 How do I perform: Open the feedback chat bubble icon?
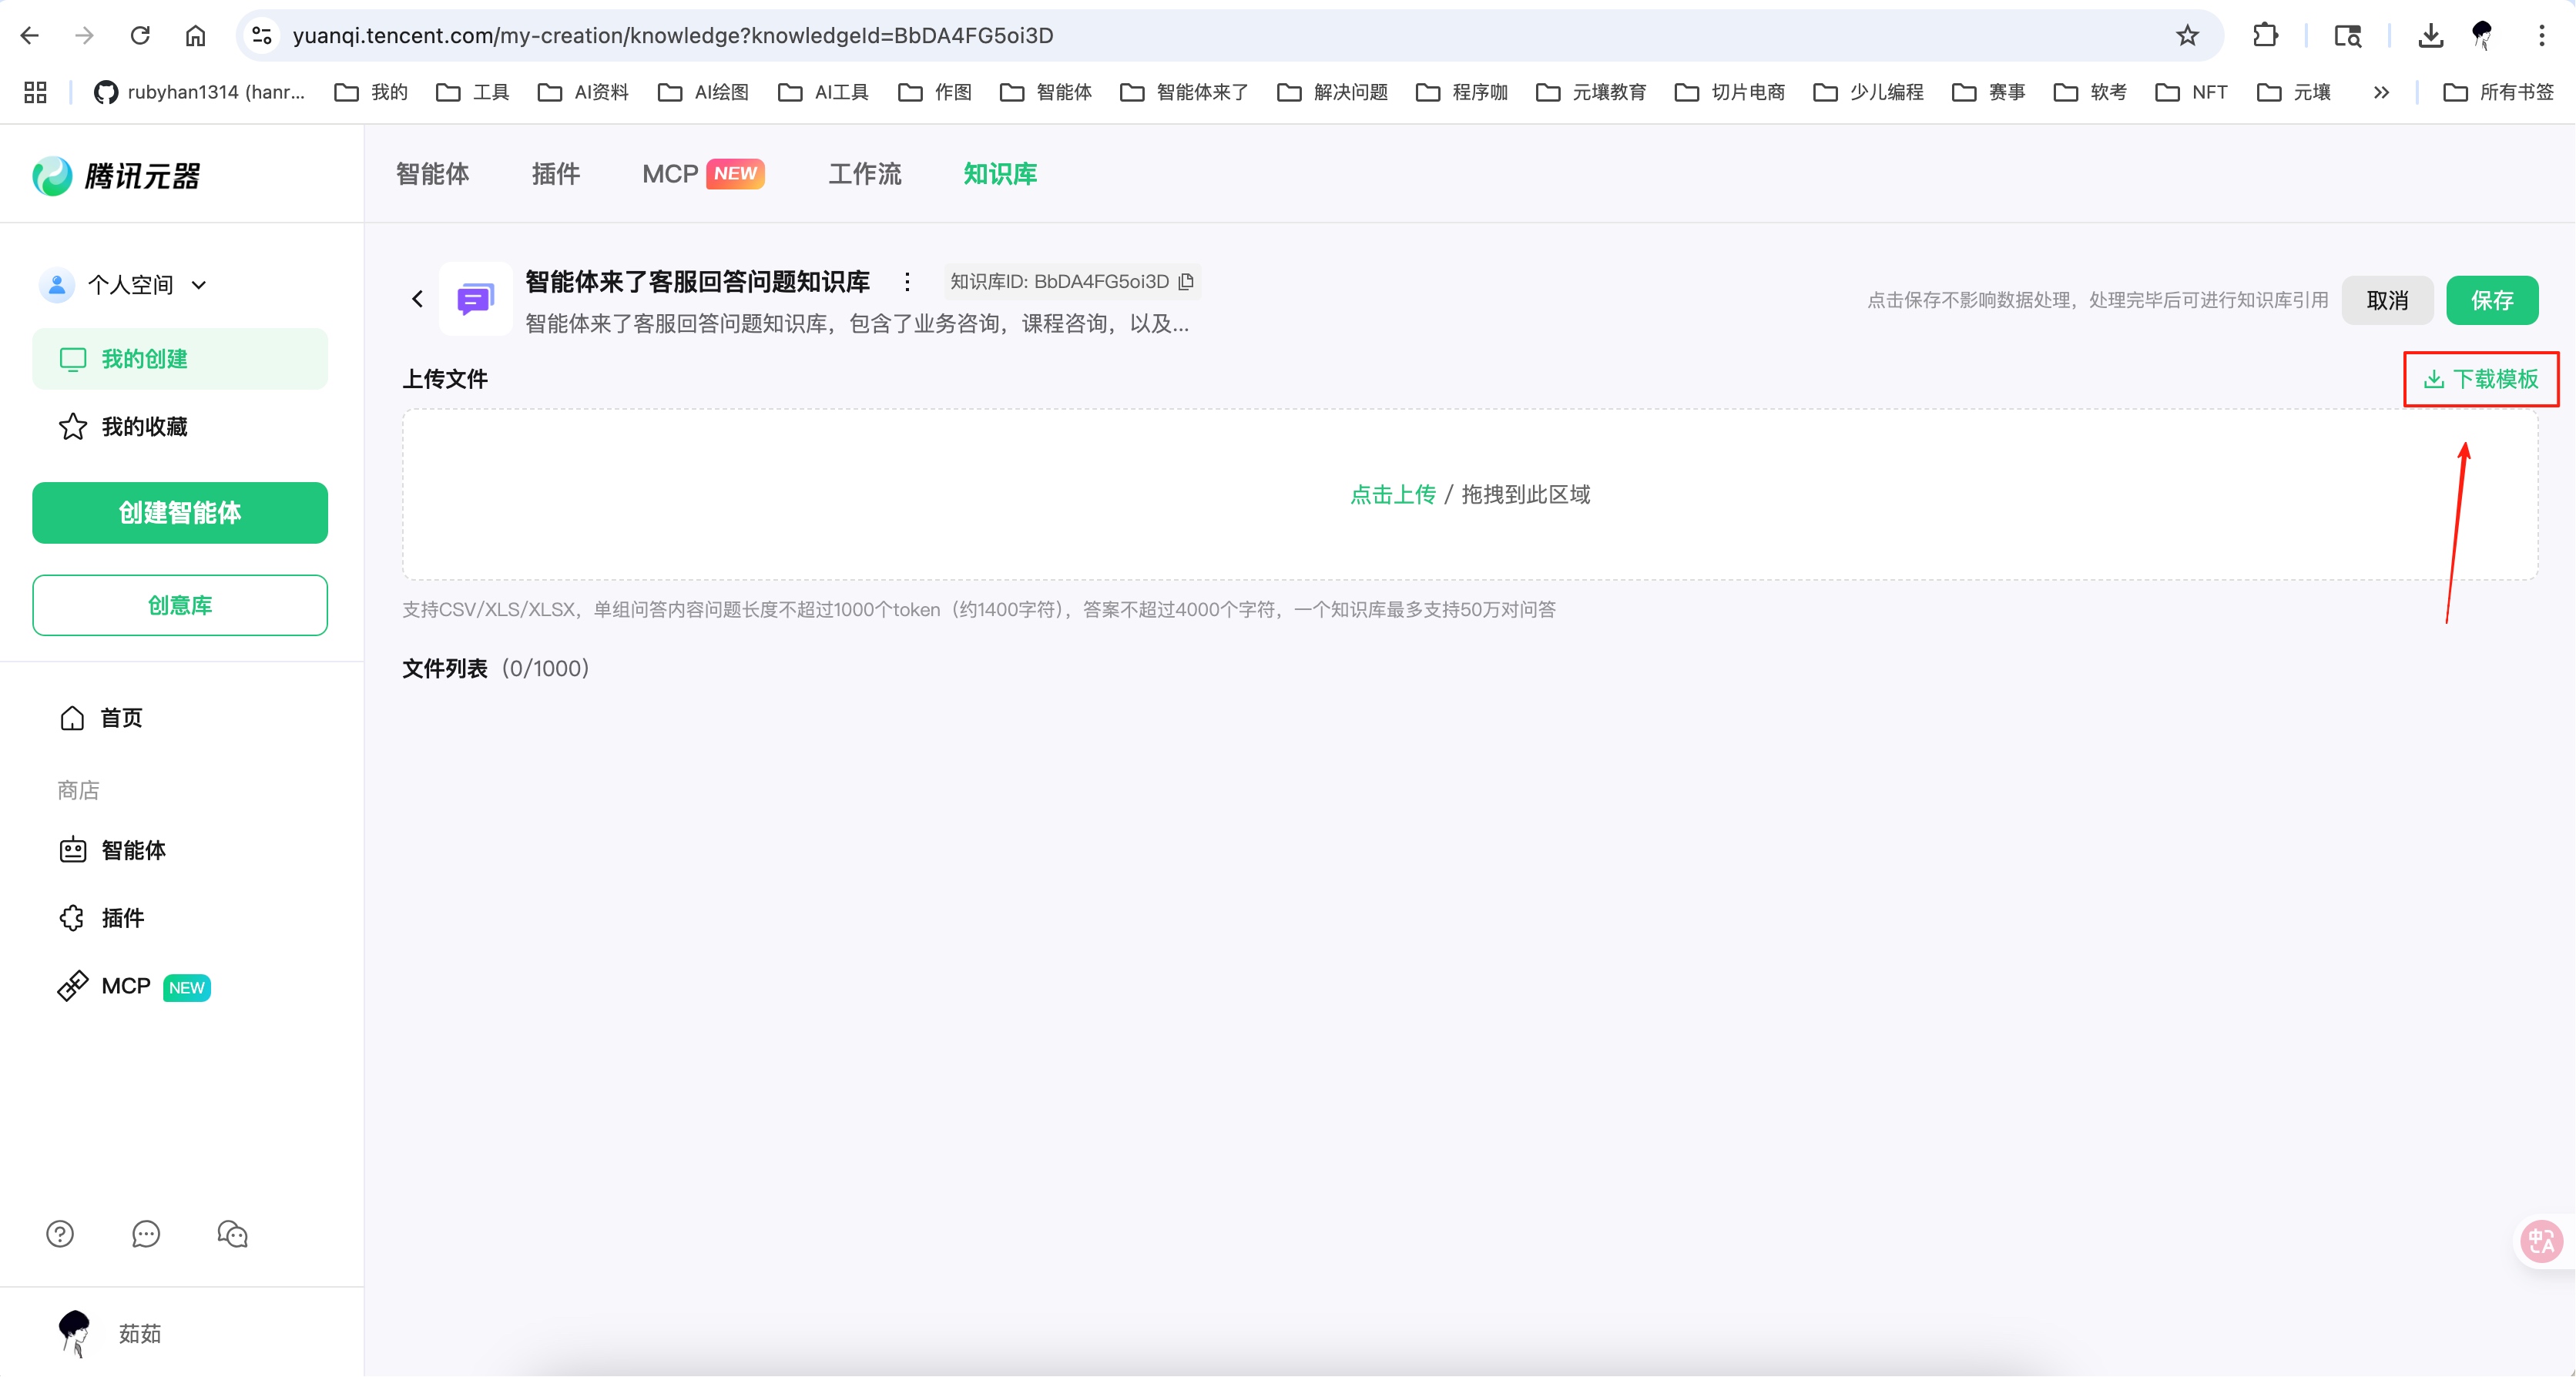(x=146, y=1234)
